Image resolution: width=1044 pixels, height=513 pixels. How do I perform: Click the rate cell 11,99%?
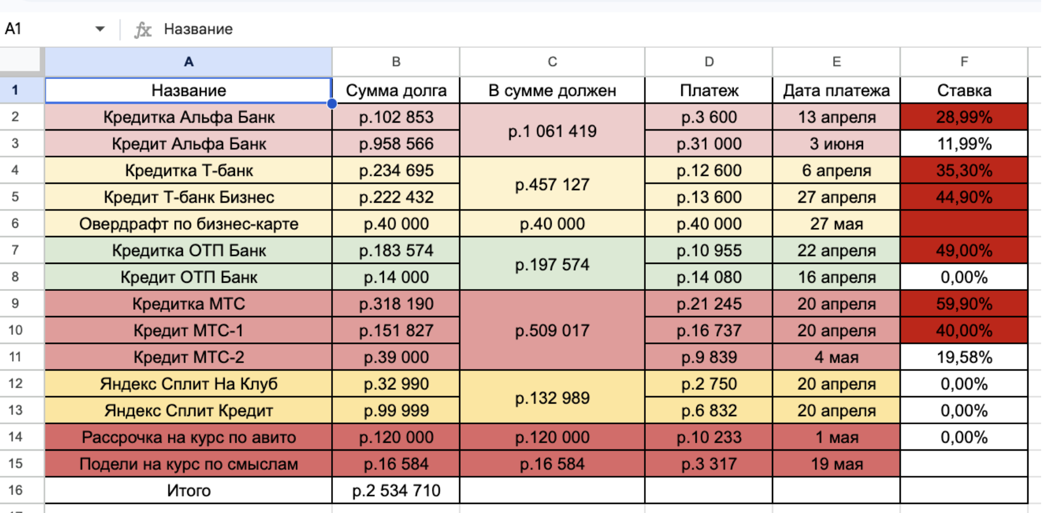[964, 144]
